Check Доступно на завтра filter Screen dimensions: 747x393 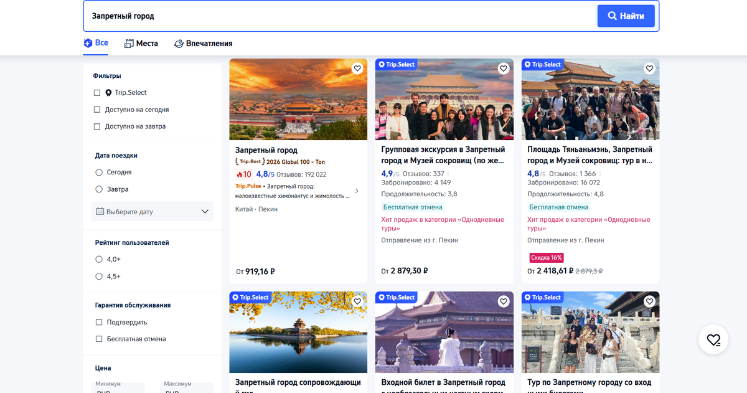click(x=97, y=126)
